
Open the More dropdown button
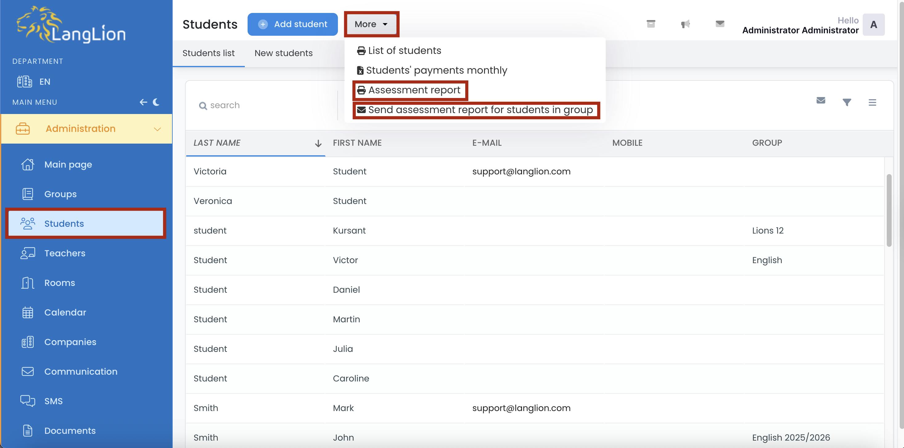click(371, 24)
